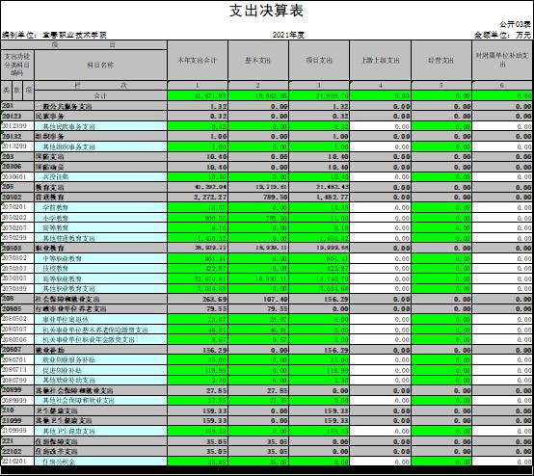Image resolution: width=534 pixels, height=476 pixels.
Task: Click row code 2050305 cell
Action: 17,278
